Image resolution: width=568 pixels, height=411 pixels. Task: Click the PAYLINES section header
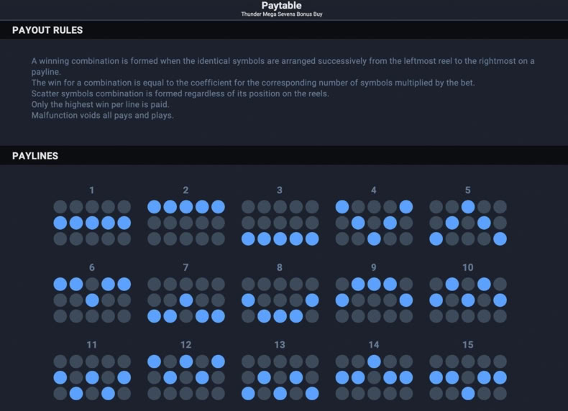tap(35, 156)
